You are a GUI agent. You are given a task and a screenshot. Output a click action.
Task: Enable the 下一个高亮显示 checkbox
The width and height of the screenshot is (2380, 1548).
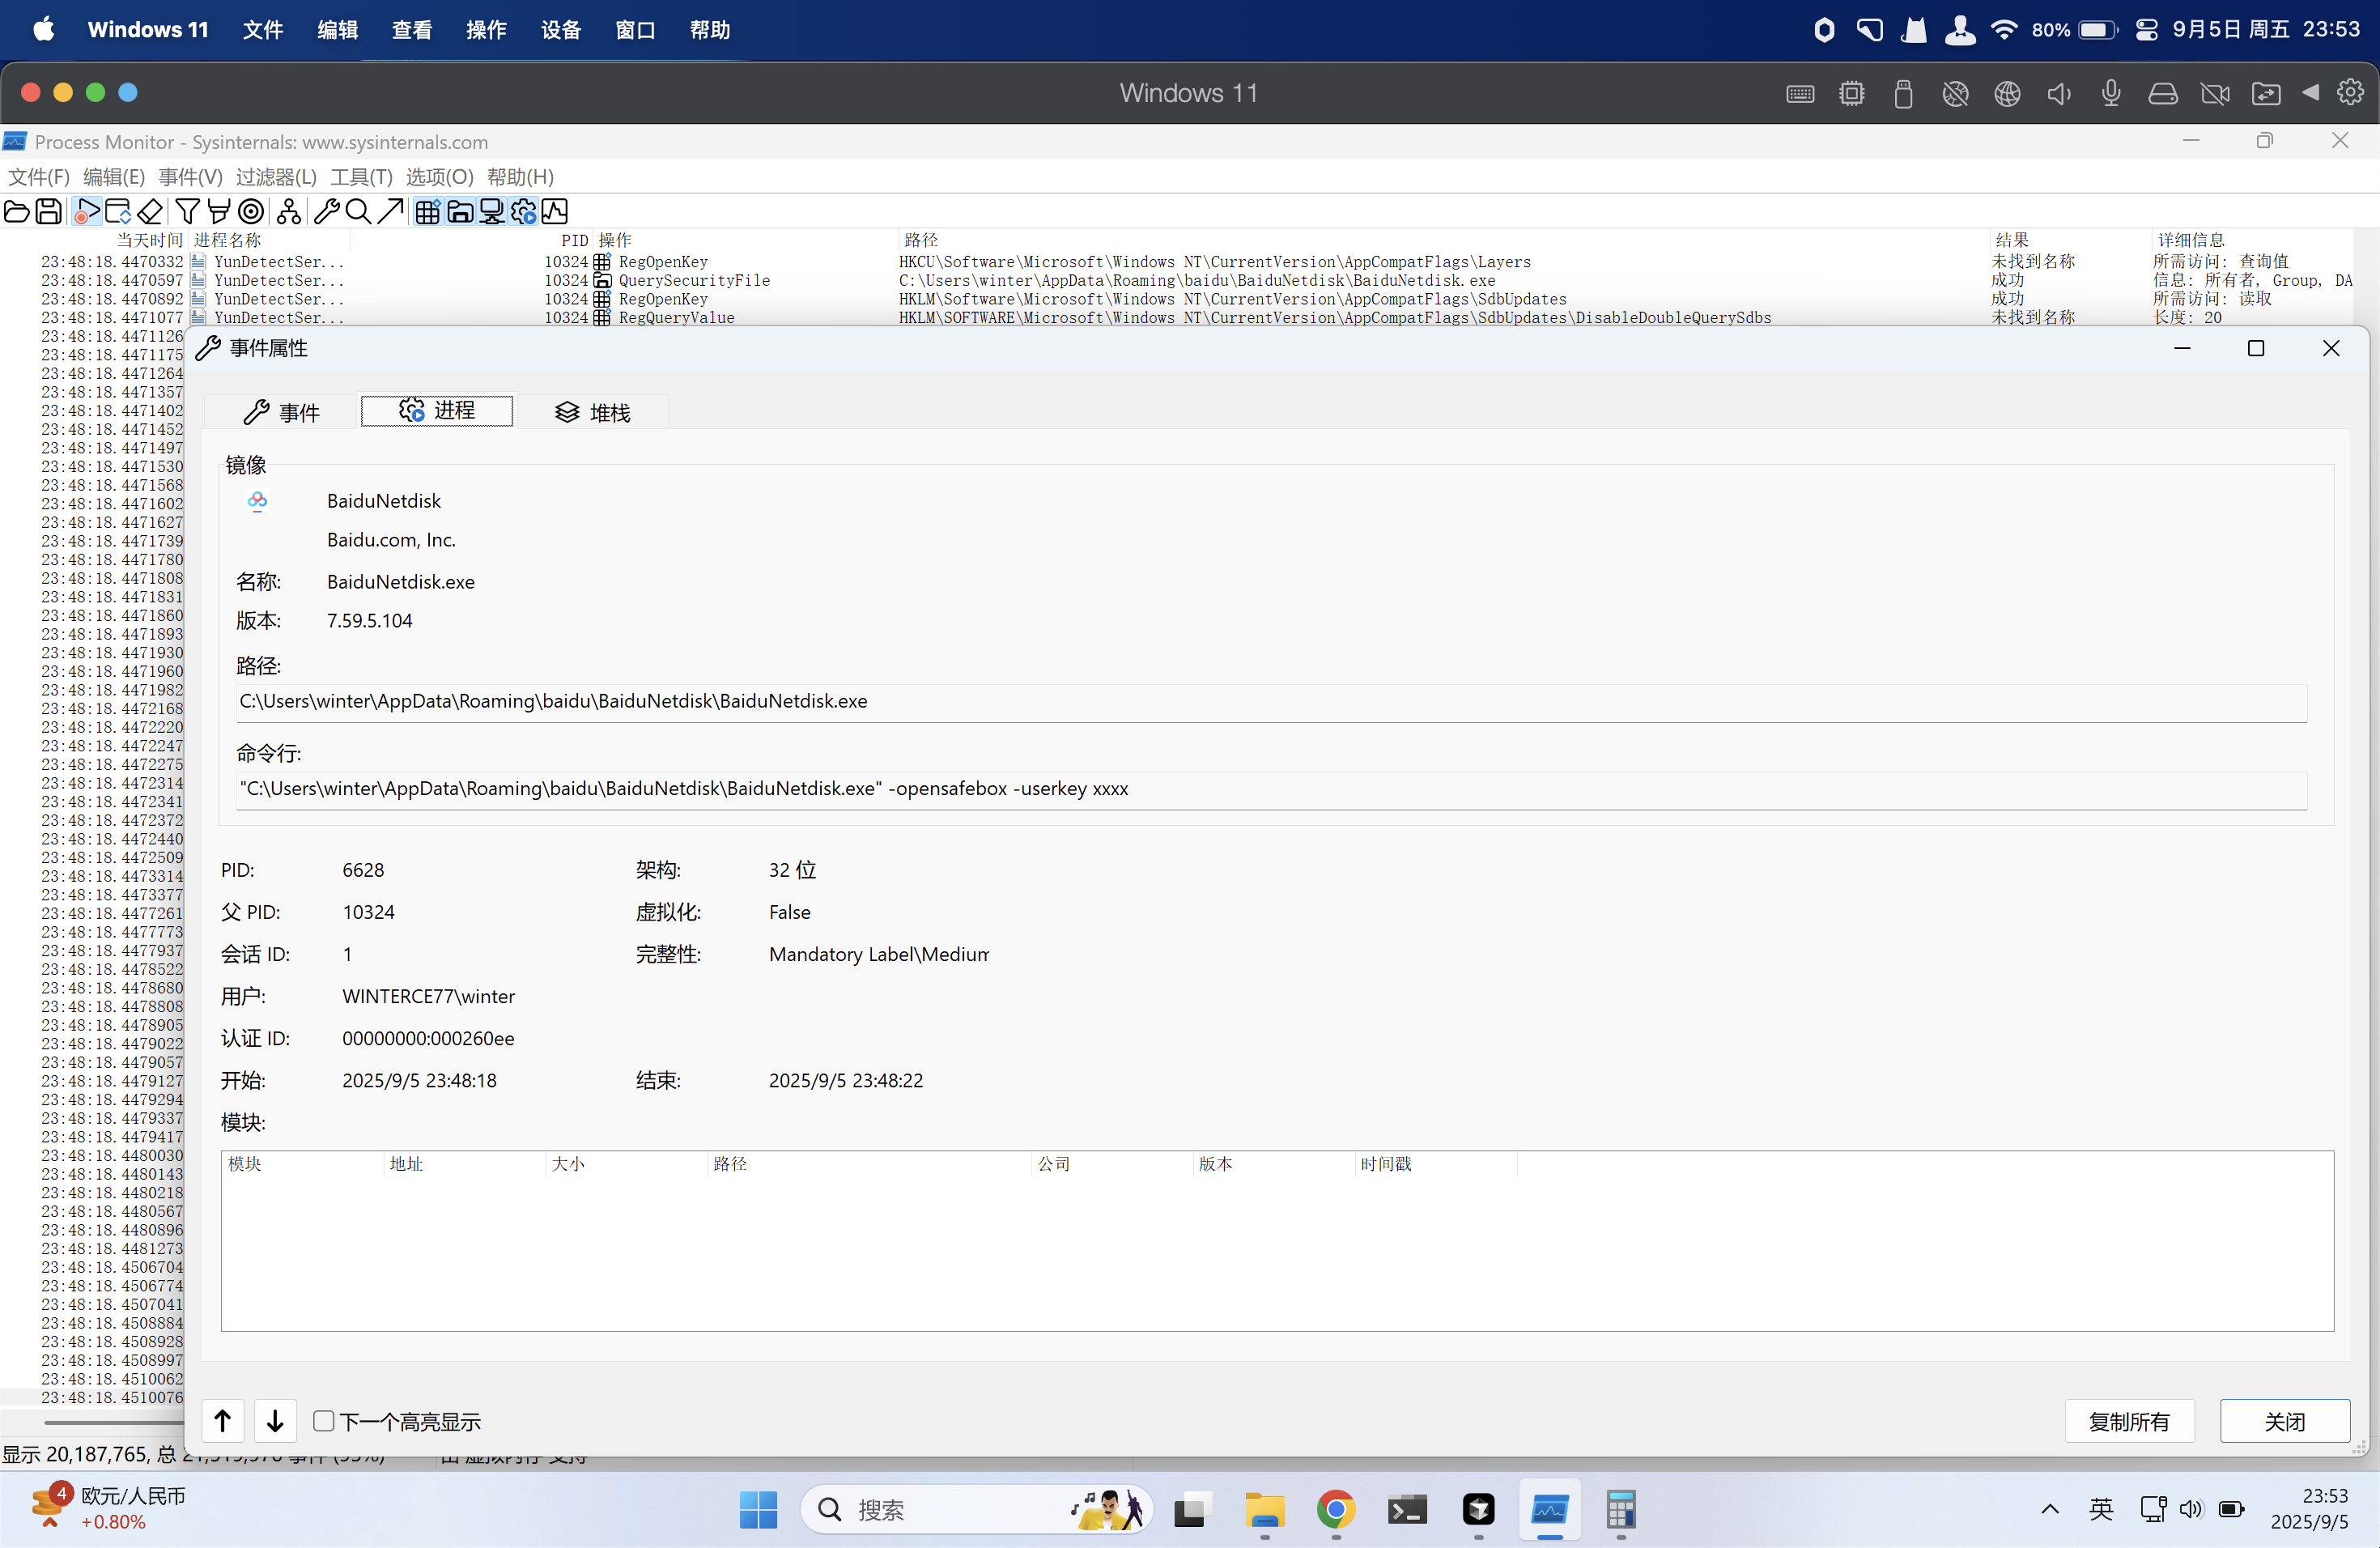point(323,1421)
